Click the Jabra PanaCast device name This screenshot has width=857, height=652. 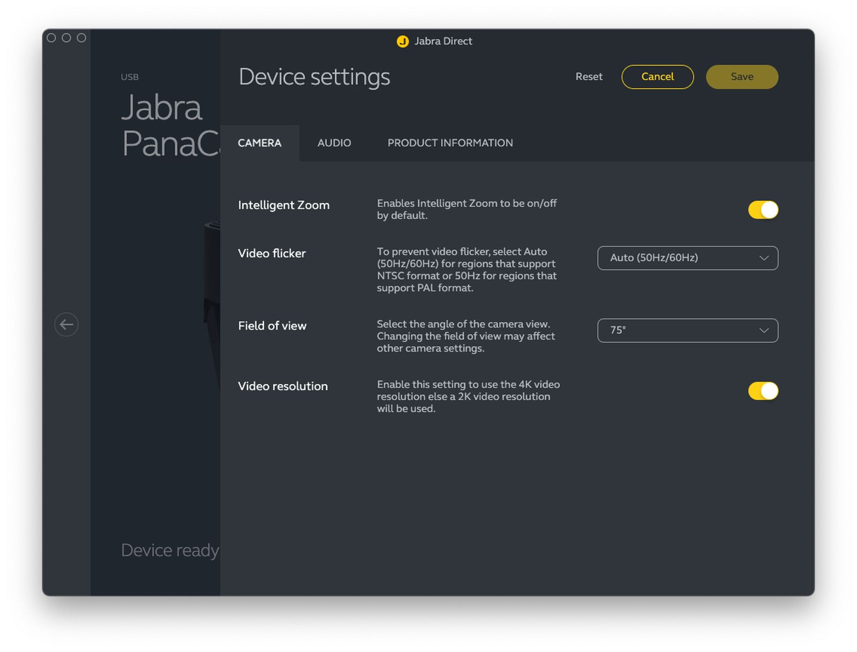tap(170, 125)
